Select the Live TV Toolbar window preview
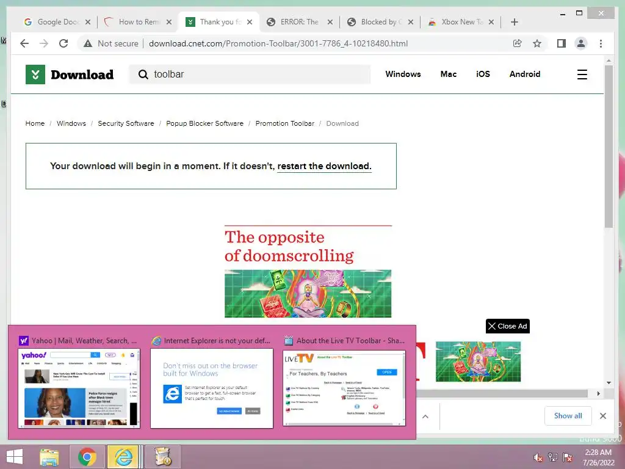 pyautogui.click(x=344, y=388)
